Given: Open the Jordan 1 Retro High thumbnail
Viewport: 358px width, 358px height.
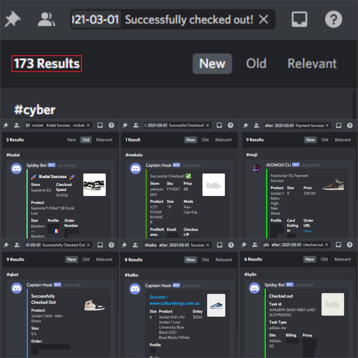Looking at the screenshot, I should coord(333,184).
